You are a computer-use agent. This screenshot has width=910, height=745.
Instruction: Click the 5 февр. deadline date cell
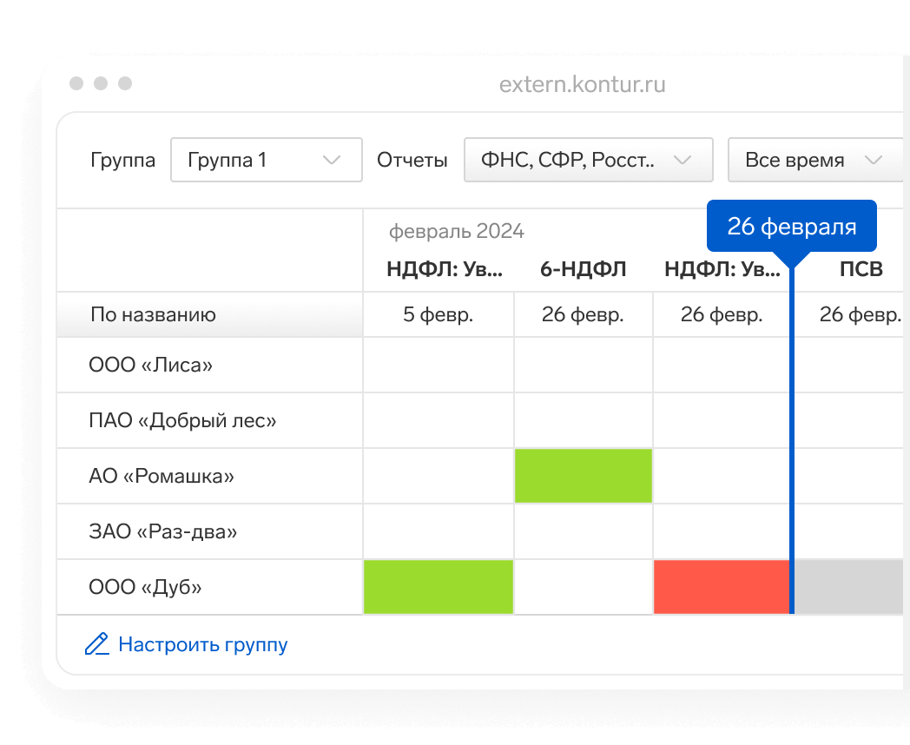click(439, 314)
